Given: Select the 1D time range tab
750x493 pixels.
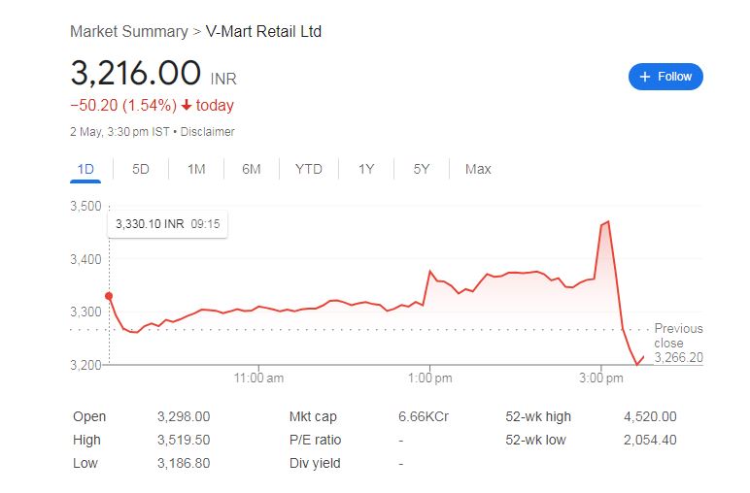Looking at the screenshot, I should click(x=85, y=169).
